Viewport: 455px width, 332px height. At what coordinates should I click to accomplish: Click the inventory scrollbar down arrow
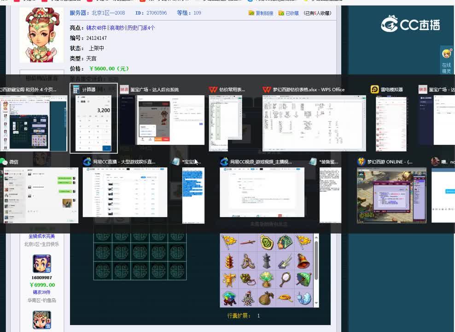[x=316, y=303]
